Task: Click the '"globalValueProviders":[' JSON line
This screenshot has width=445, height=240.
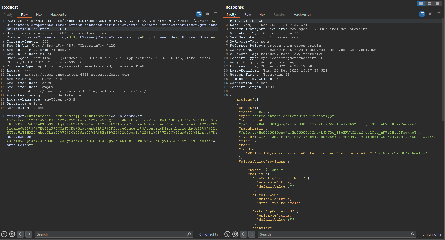Action: pyautogui.click(x=265, y=162)
